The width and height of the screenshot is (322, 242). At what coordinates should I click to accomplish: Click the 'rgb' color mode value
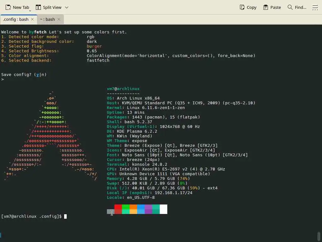[x=90, y=37]
